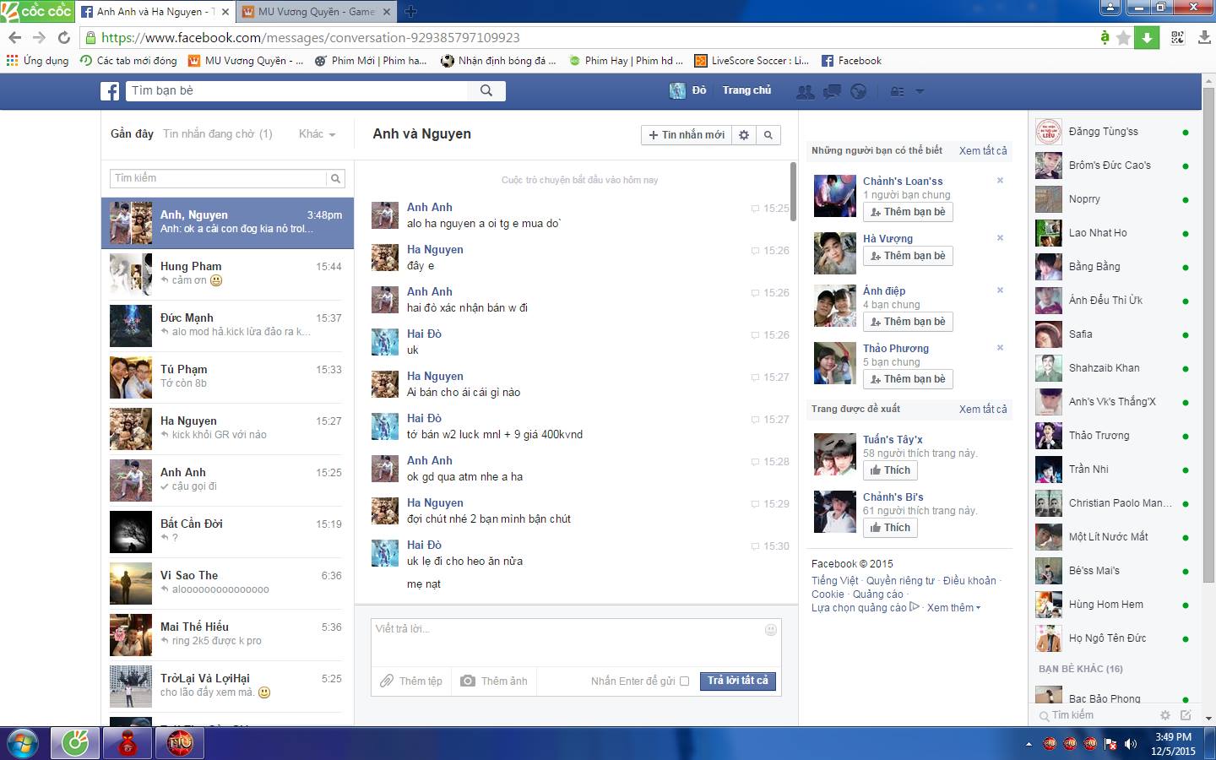
Task: Click the Cốc Cốc green download arrow
Action: point(1147,38)
